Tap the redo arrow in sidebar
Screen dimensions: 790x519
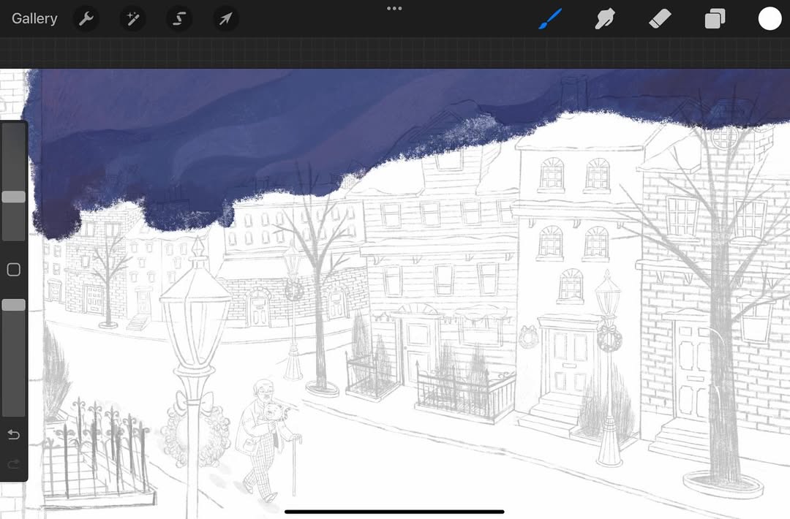click(13, 464)
